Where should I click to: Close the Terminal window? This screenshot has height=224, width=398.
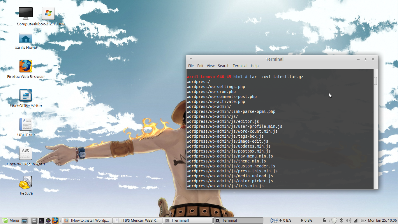point(373,59)
